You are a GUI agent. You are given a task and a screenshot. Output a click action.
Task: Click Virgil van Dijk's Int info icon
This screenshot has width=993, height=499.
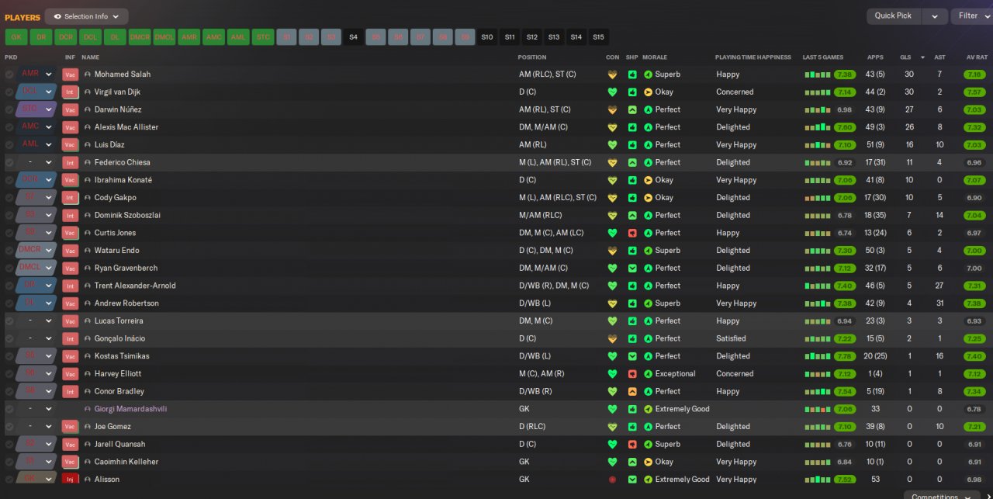(71, 92)
